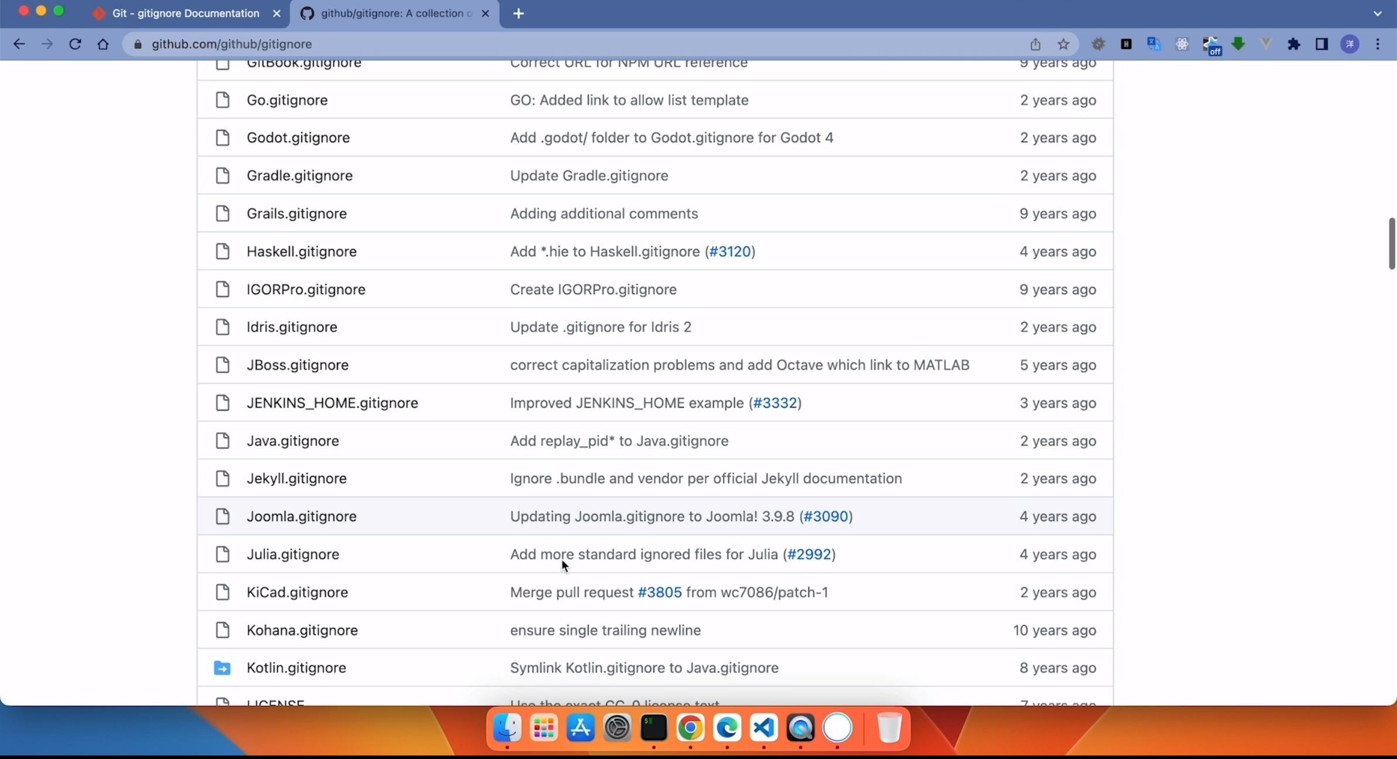Click the share page icon
Viewport: 1397px width, 759px height.
pos(1035,44)
